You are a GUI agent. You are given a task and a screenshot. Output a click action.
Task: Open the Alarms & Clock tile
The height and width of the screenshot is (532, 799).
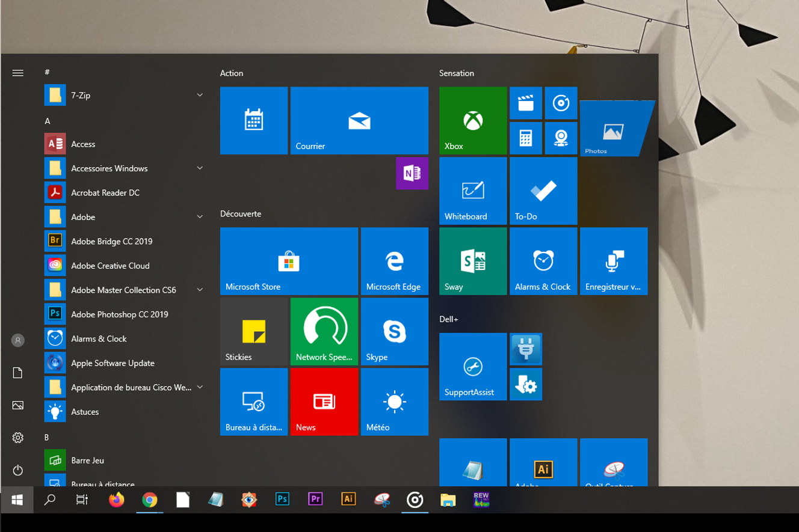click(543, 261)
